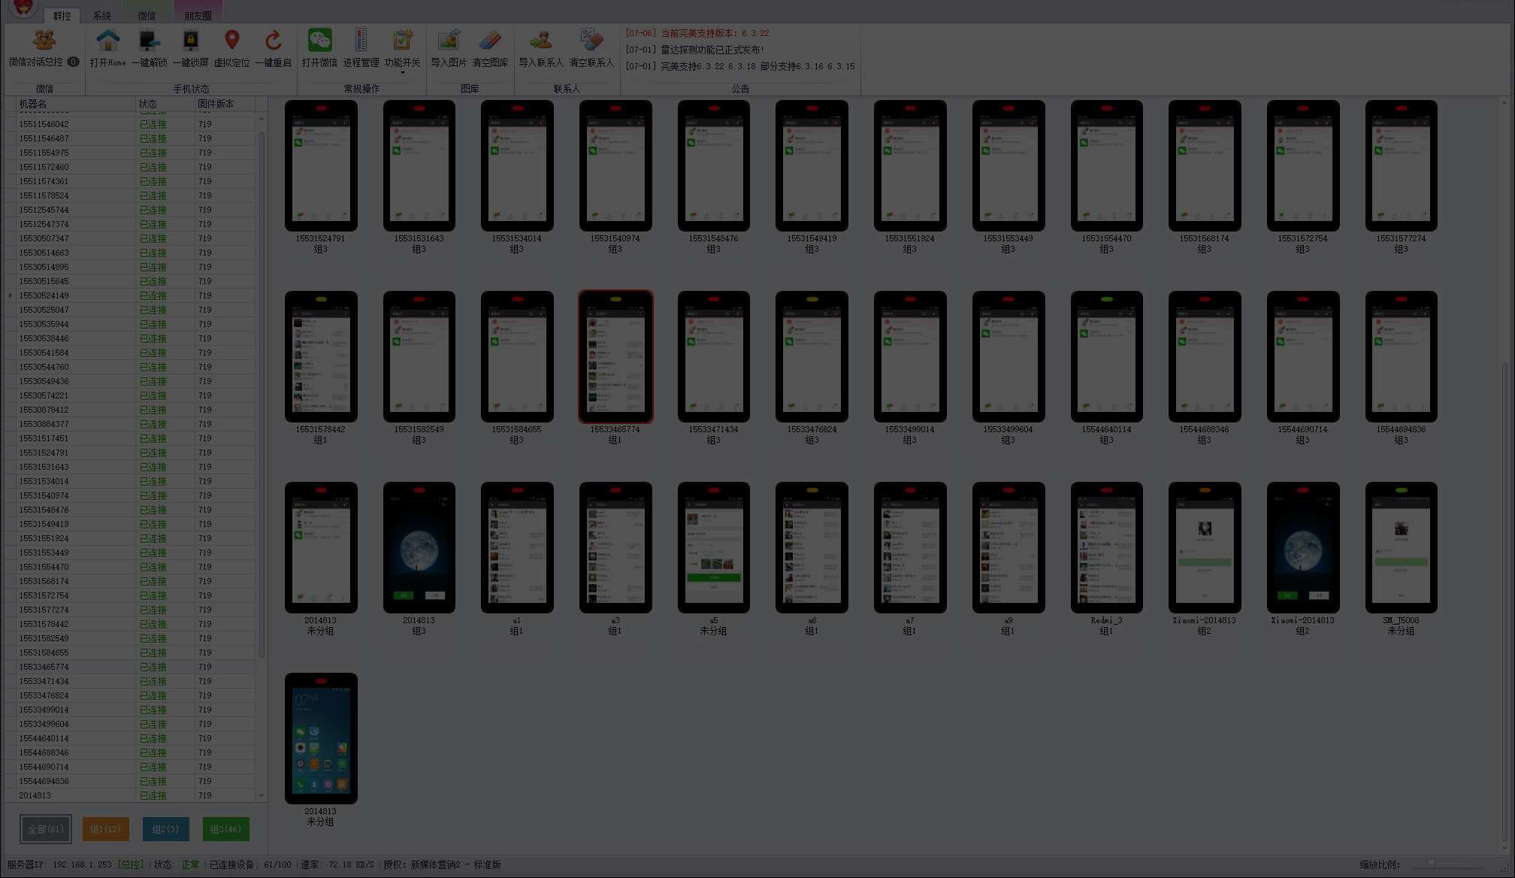Open 进程管理 process manager
The image size is (1515, 878).
point(361,41)
